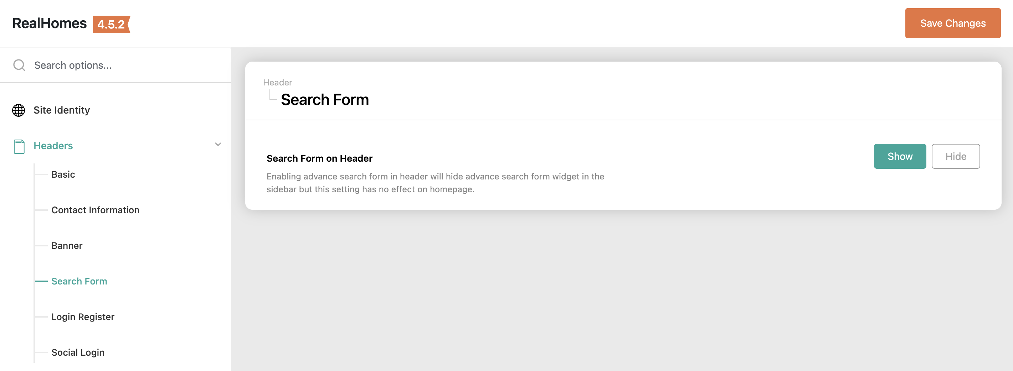The image size is (1013, 371).
Task: Open Login Register settings
Action: coord(83,317)
